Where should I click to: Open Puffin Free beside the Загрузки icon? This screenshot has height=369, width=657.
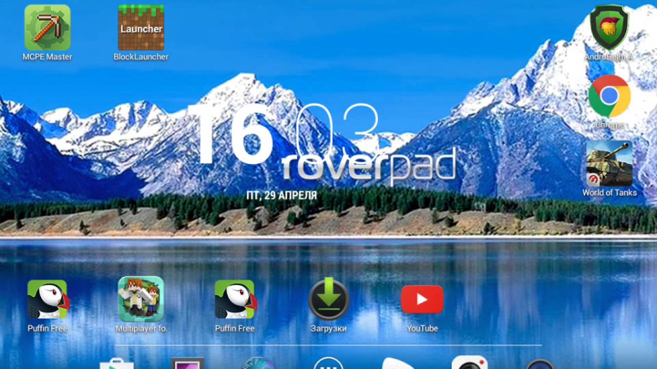235,299
